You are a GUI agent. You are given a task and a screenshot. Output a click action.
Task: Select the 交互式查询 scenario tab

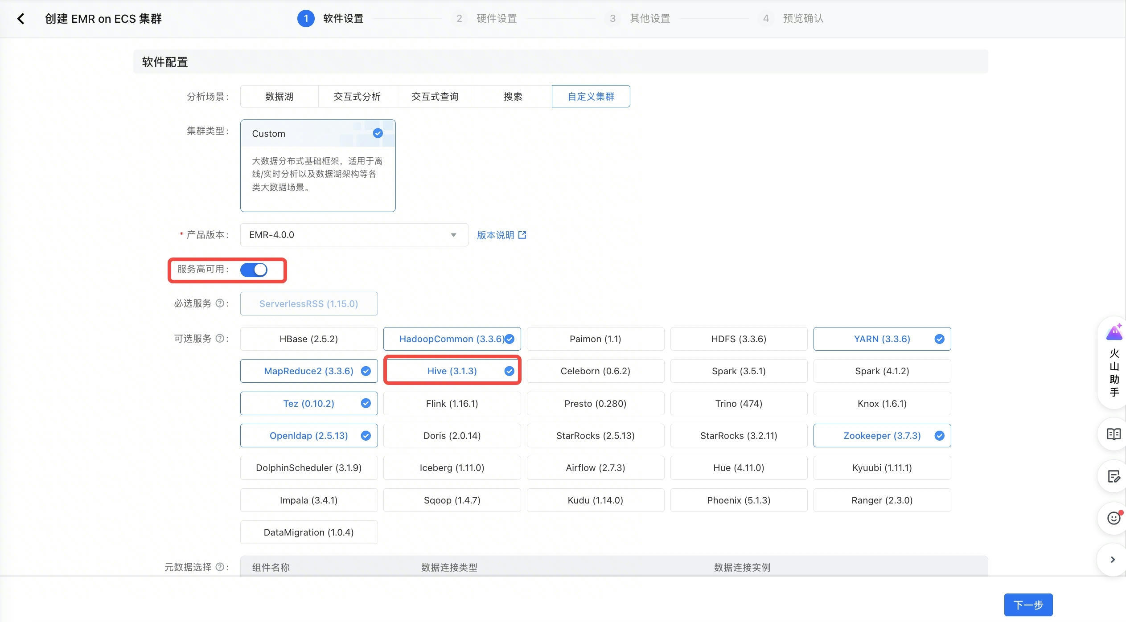point(435,96)
